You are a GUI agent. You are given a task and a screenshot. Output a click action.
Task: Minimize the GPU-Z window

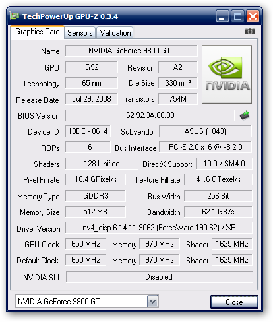pyautogui.click(x=222, y=16)
